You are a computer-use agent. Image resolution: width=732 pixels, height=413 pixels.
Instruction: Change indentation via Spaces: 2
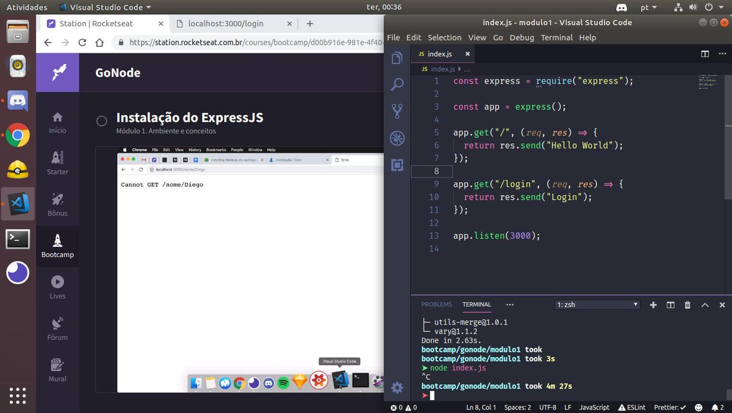point(518,408)
